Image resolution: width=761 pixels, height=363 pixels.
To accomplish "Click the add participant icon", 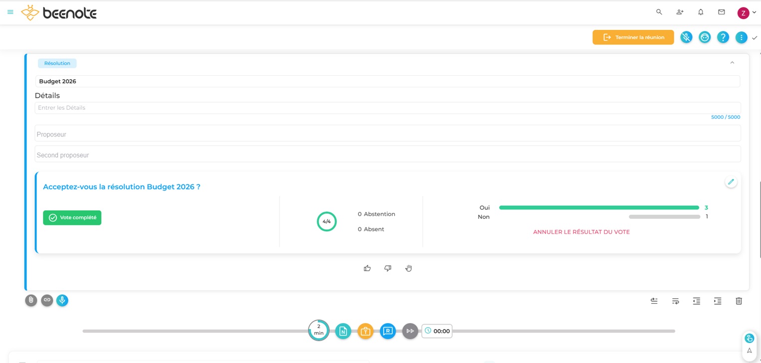I will (x=680, y=12).
